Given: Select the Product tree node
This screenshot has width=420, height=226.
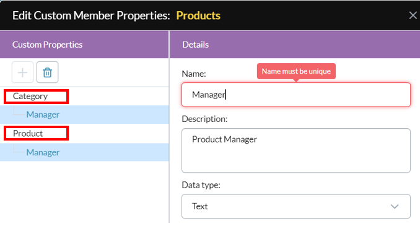Looking at the screenshot, I should (28, 133).
